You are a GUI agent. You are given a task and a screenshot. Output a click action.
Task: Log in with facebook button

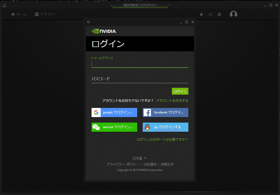tap(165, 113)
